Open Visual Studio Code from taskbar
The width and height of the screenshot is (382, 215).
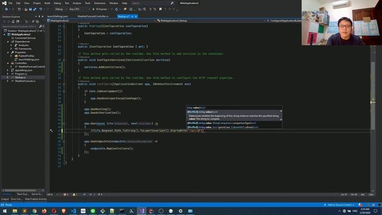coord(73,211)
